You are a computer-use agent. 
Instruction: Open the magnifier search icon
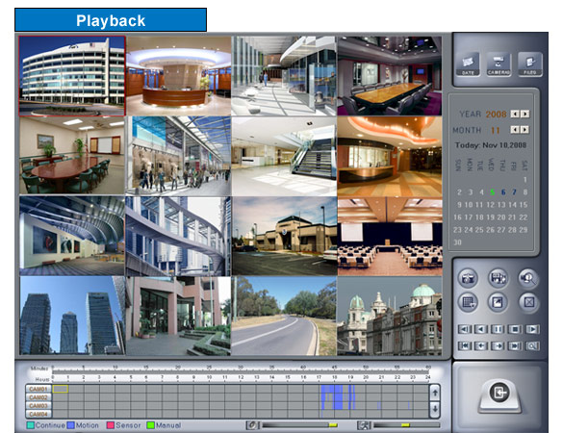528,278
